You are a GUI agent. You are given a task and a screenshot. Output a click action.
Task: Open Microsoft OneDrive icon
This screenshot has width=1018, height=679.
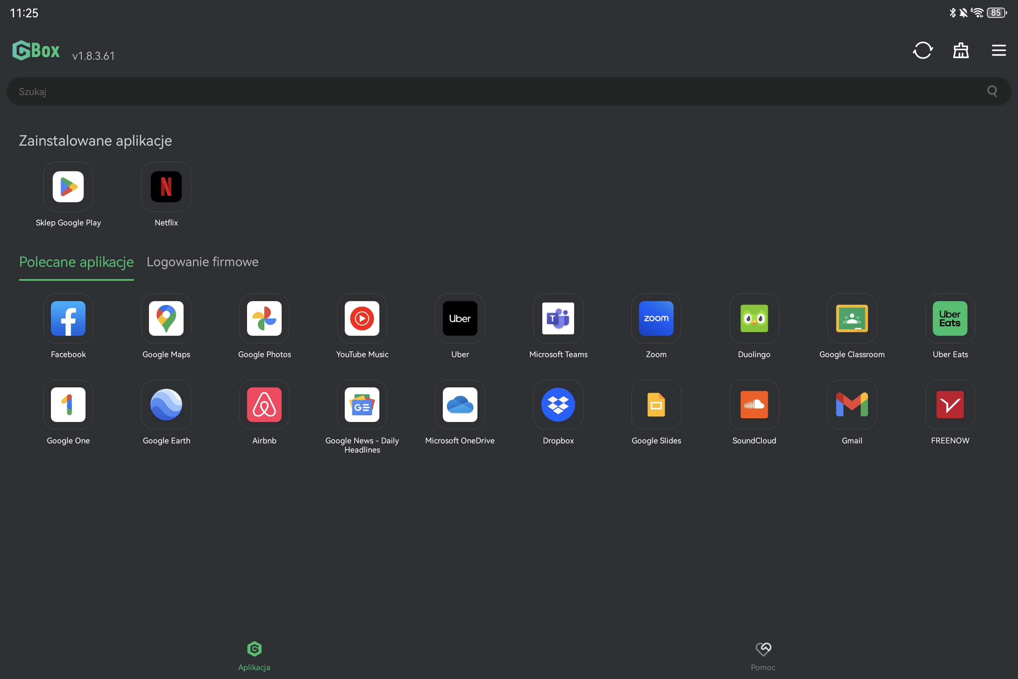pos(460,404)
